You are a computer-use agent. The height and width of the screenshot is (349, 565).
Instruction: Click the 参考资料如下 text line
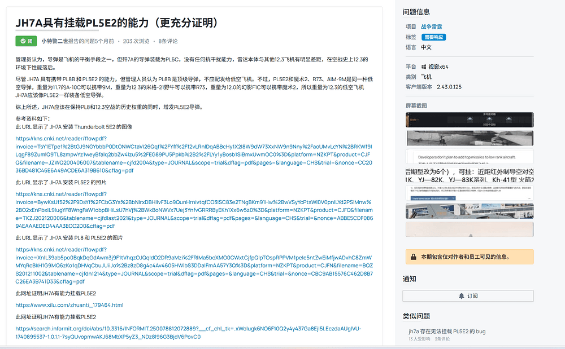pos(33,118)
